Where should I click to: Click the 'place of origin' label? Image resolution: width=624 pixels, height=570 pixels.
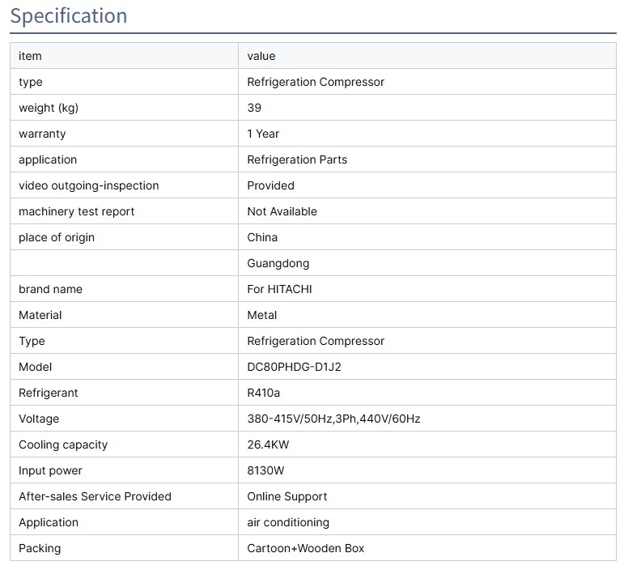pos(57,237)
